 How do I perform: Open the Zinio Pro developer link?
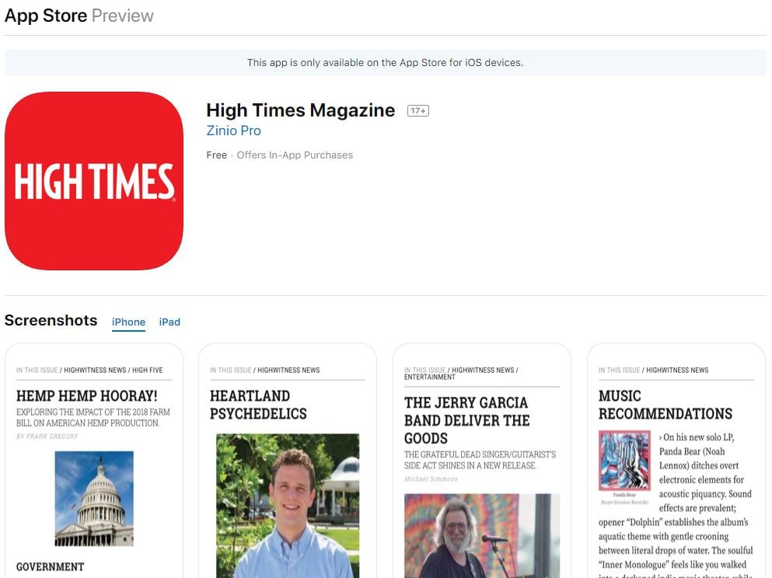click(x=233, y=131)
